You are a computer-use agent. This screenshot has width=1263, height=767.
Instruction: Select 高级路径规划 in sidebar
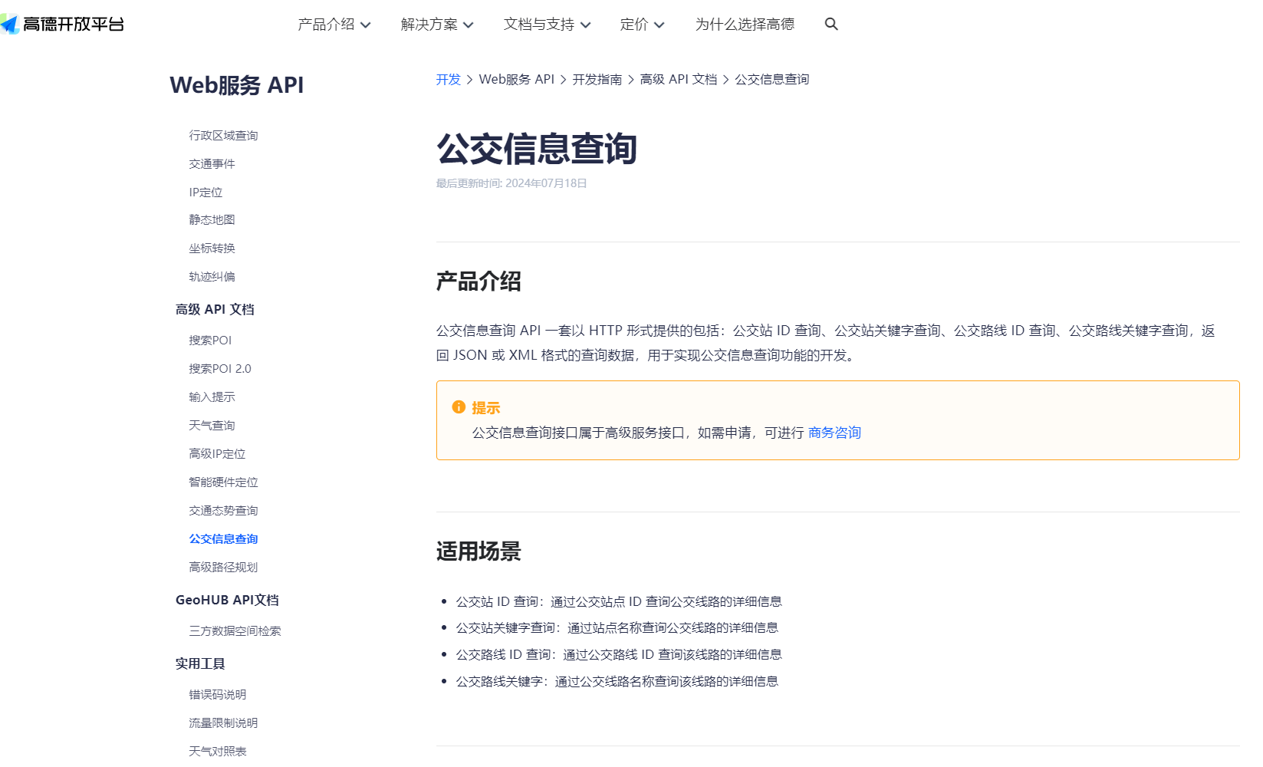(x=224, y=568)
